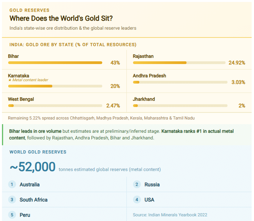Click the Jharkhand 2% progress bar
The image size is (254, 221).
tap(180, 105)
